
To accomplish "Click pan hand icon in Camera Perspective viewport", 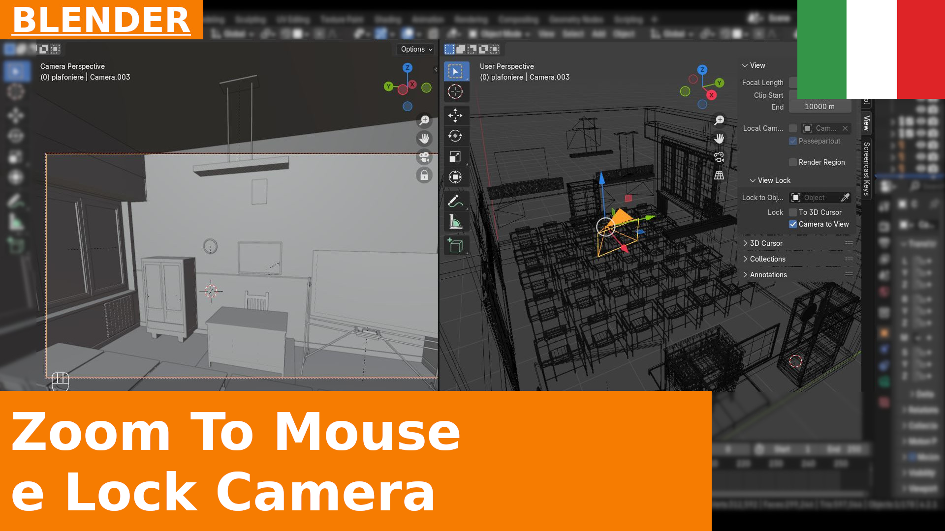I will pyautogui.click(x=424, y=139).
